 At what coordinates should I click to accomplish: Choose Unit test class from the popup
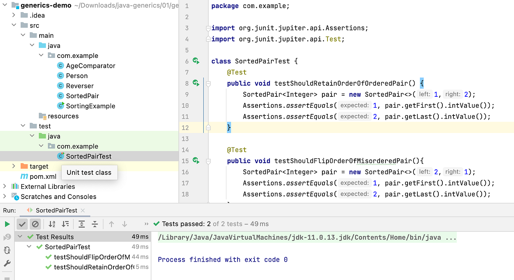(89, 172)
